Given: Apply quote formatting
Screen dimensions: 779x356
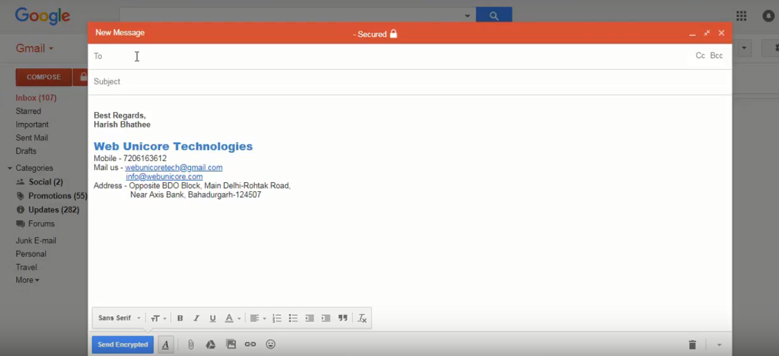Looking at the screenshot, I should pos(343,319).
